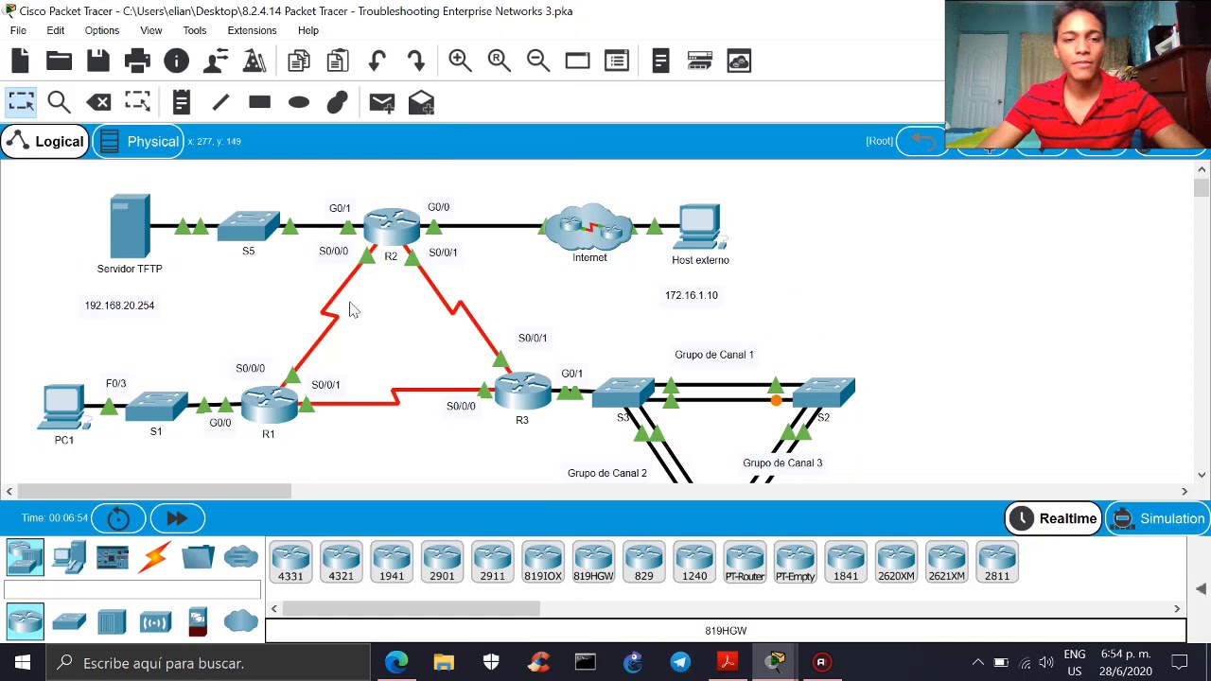The width and height of the screenshot is (1211, 681).
Task: Pick the PT-Router model
Action: pos(745,562)
